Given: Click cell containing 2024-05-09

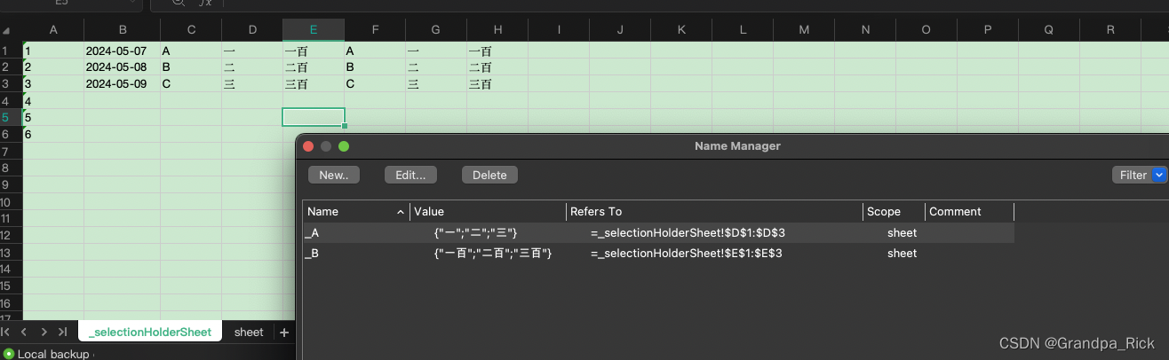Looking at the screenshot, I should [123, 84].
